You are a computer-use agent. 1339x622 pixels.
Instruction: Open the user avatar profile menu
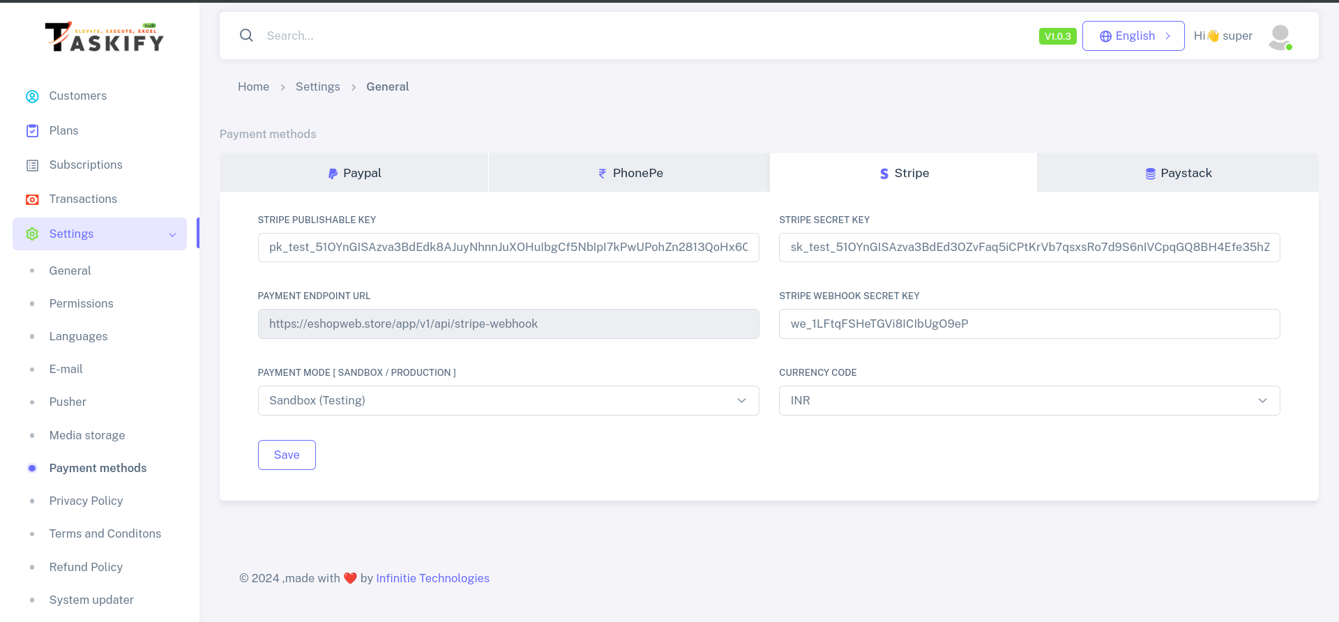[1280, 36]
